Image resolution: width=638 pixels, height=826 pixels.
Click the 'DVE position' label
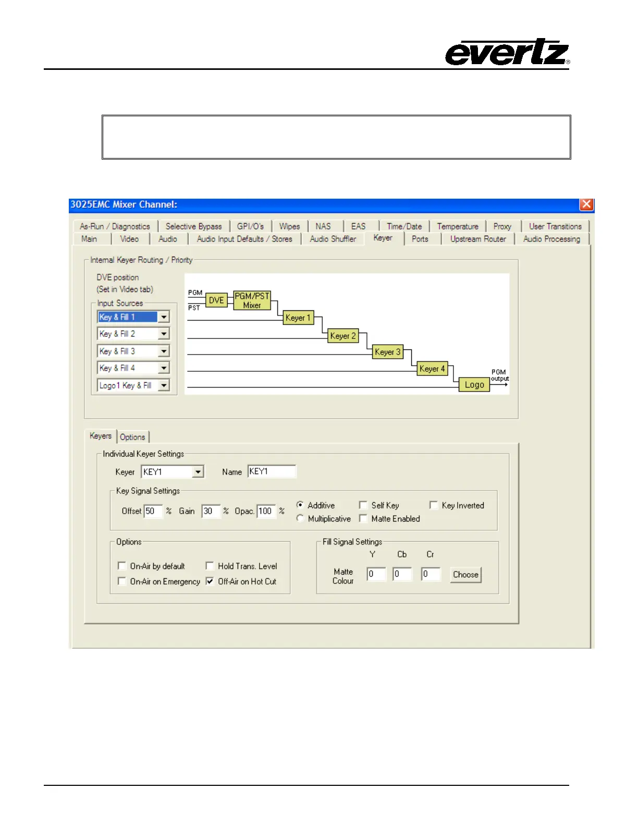pos(118,277)
